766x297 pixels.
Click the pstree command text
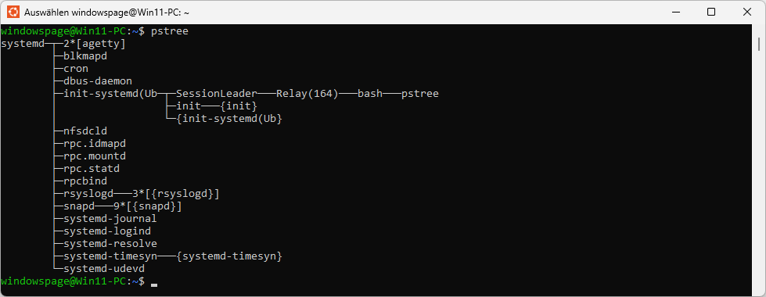click(x=170, y=31)
